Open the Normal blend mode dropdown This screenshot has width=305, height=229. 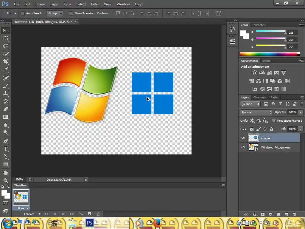(256, 112)
